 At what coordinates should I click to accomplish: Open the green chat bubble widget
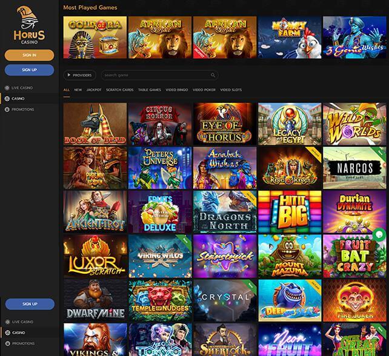379,234
